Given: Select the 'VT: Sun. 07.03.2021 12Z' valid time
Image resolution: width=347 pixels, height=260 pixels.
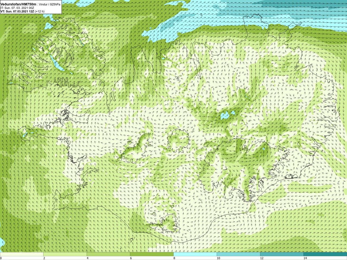Looking at the screenshot, I should [17, 11].
